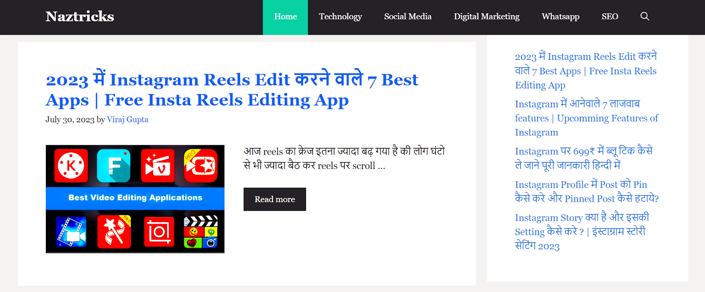Open the search magnifier icon

click(645, 16)
